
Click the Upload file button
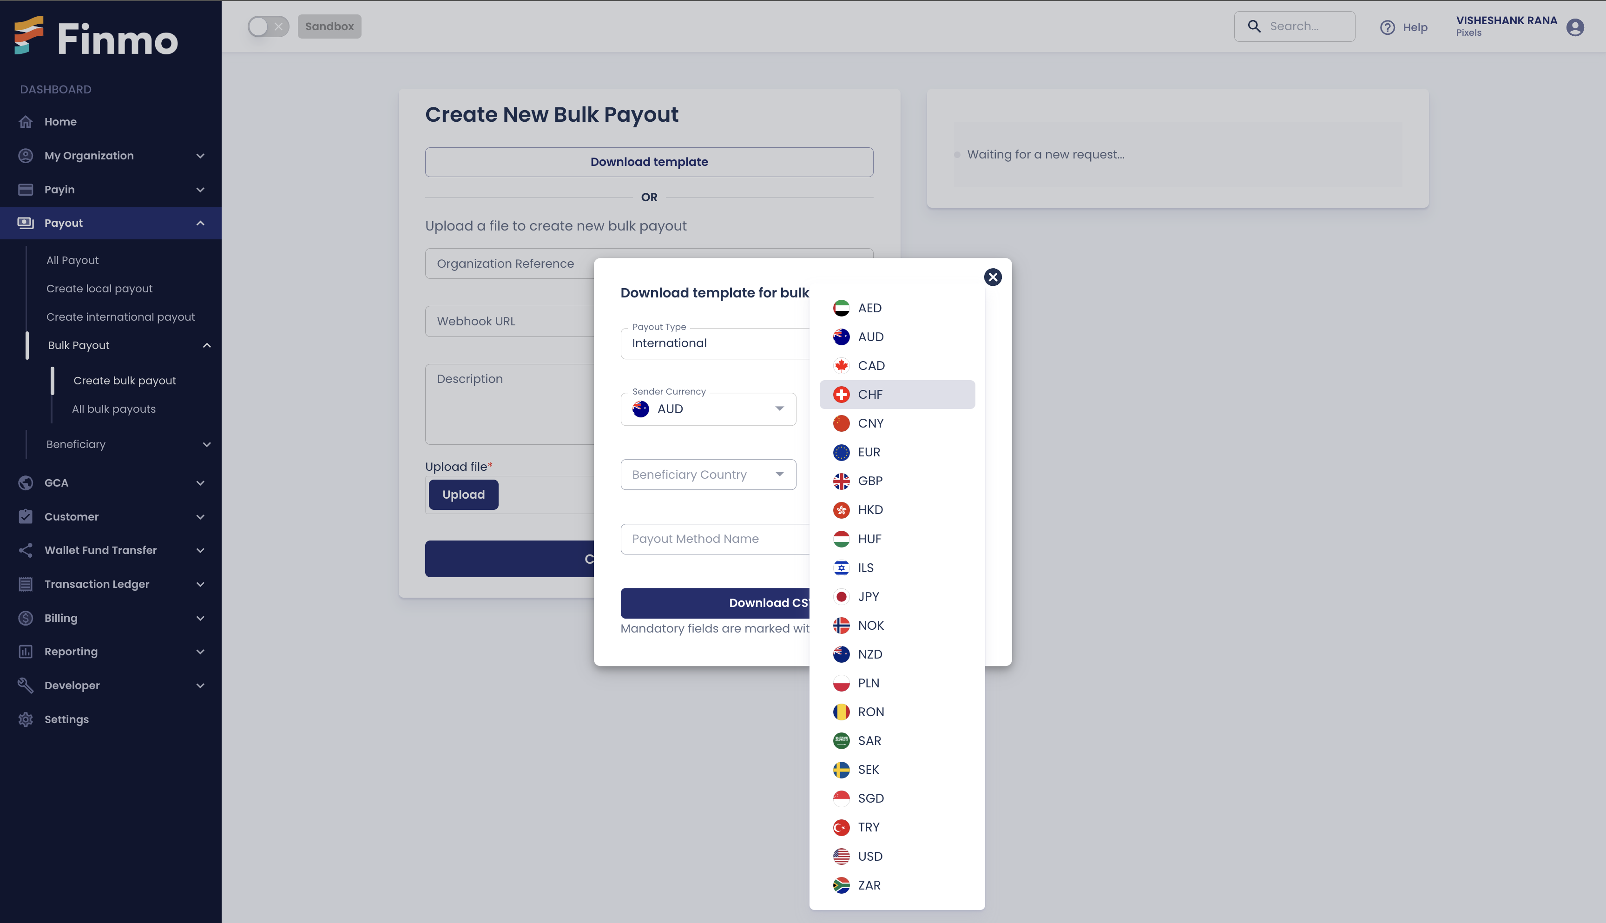coord(463,494)
